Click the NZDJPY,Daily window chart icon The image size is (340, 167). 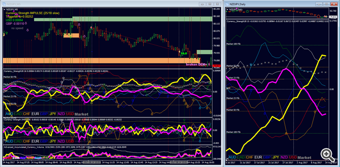[x=227, y=4]
